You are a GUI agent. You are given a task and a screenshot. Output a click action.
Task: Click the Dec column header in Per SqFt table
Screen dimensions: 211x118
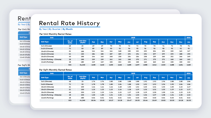click(181, 78)
